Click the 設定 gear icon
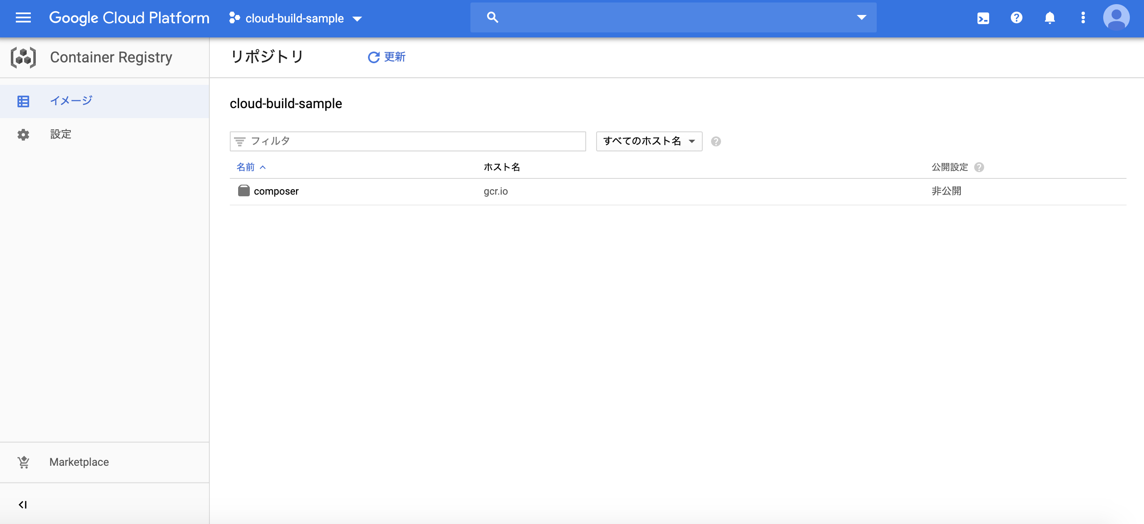1144x524 pixels. tap(23, 134)
